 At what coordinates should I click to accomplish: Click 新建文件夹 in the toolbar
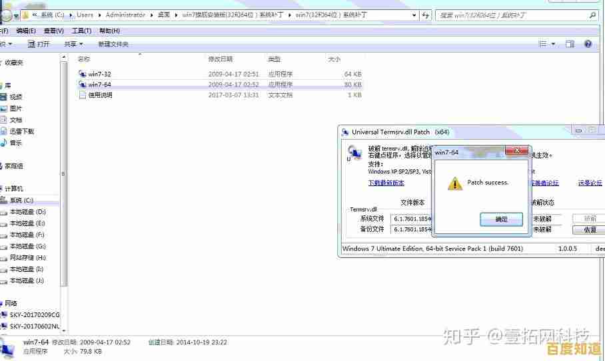[x=113, y=45]
